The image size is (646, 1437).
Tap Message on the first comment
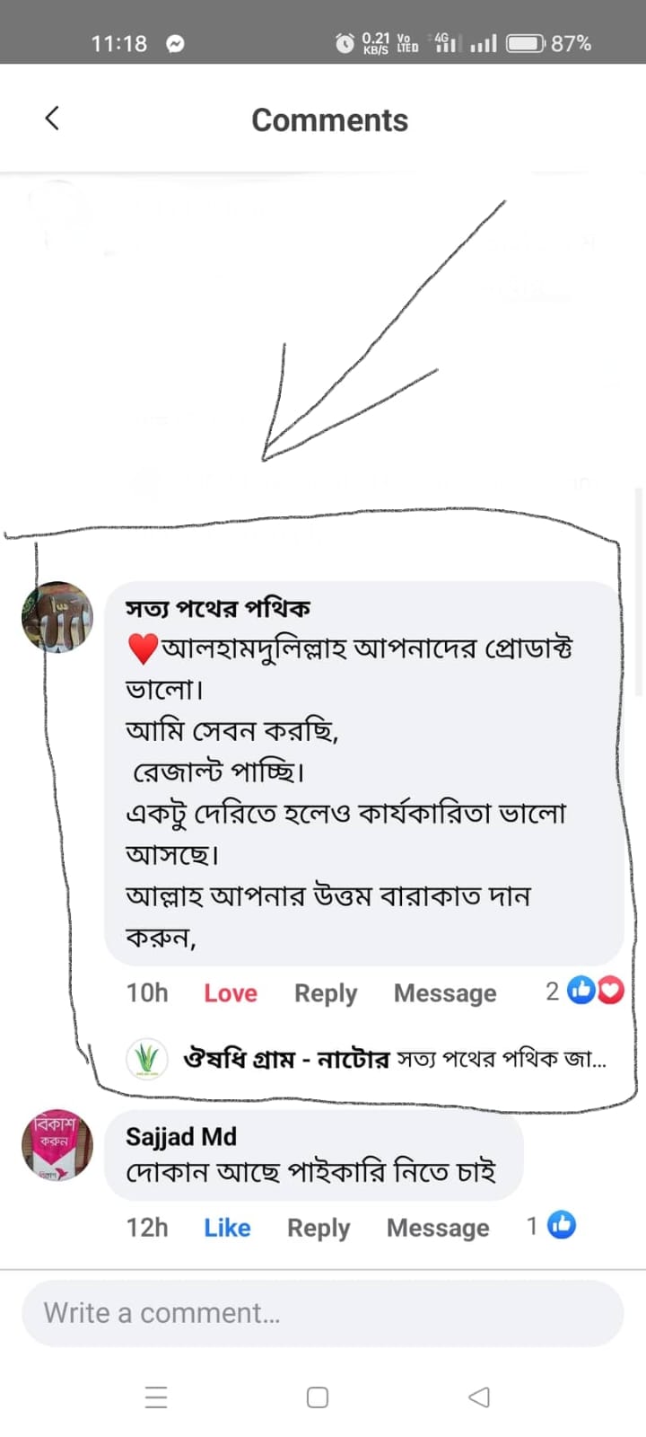(444, 992)
